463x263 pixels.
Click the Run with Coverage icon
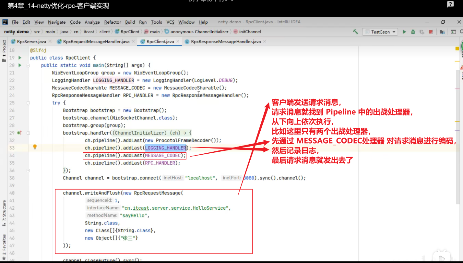pyautogui.click(x=422, y=32)
